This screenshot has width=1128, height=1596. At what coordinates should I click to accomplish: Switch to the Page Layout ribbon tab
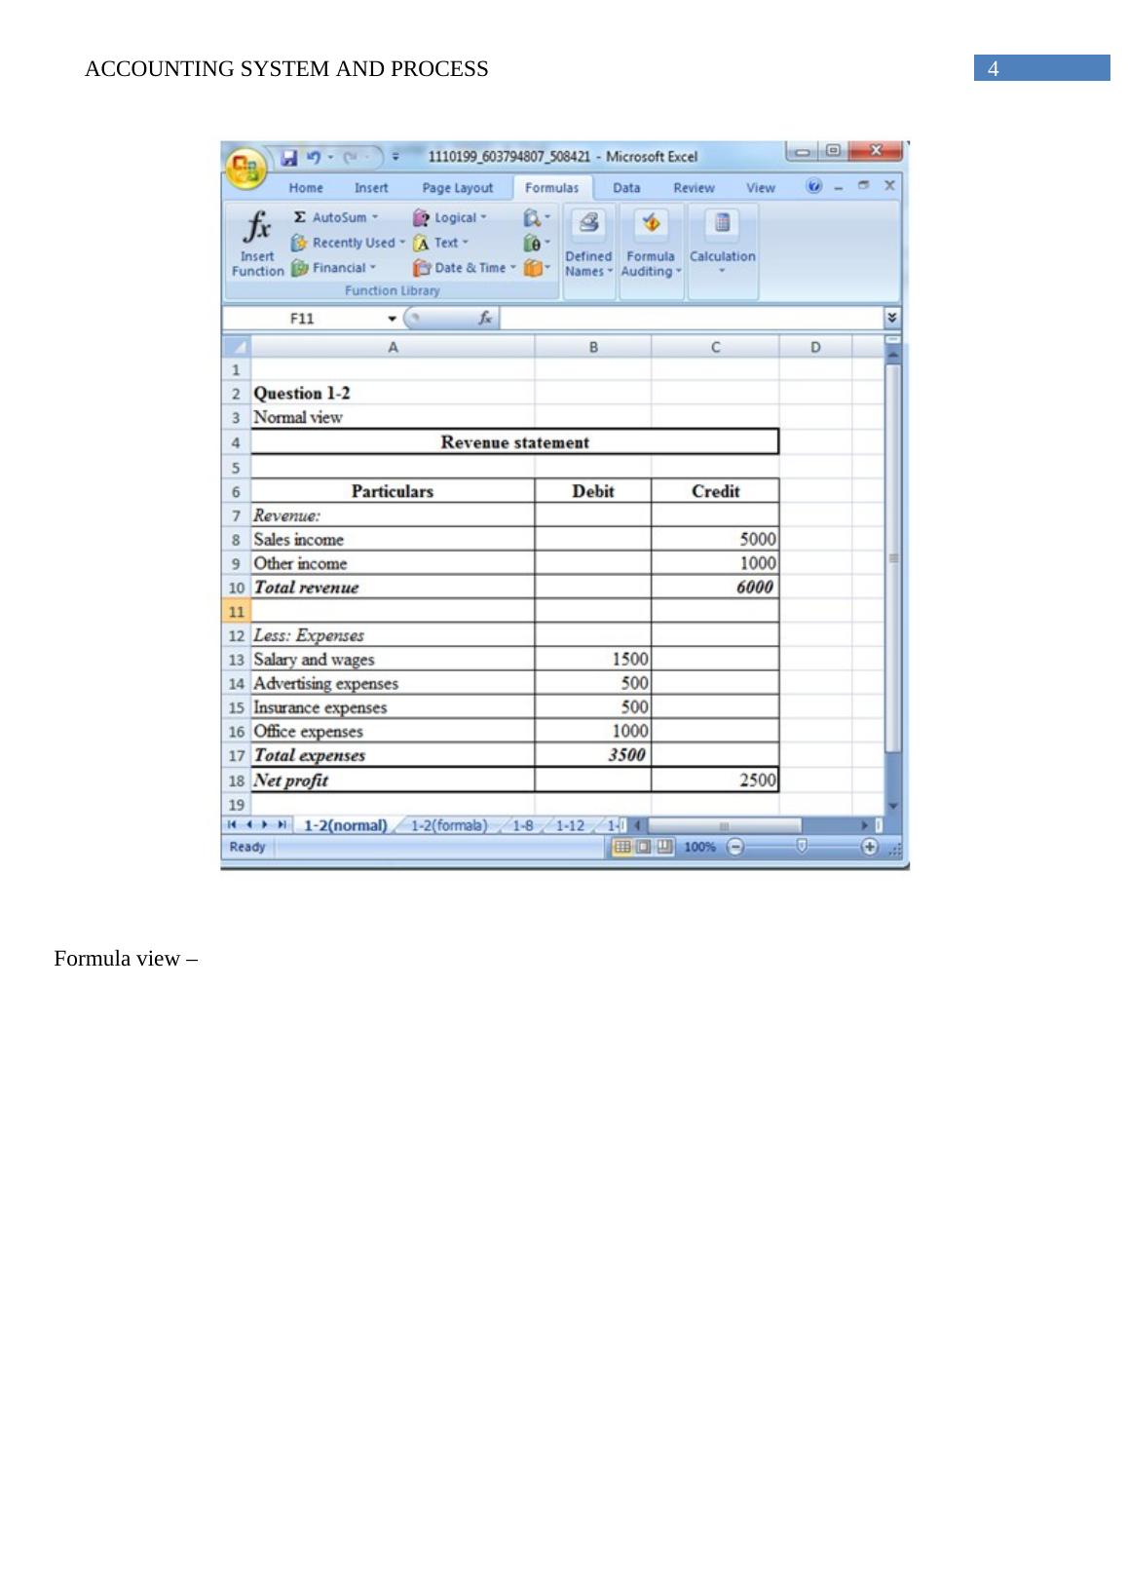[x=457, y=188]
